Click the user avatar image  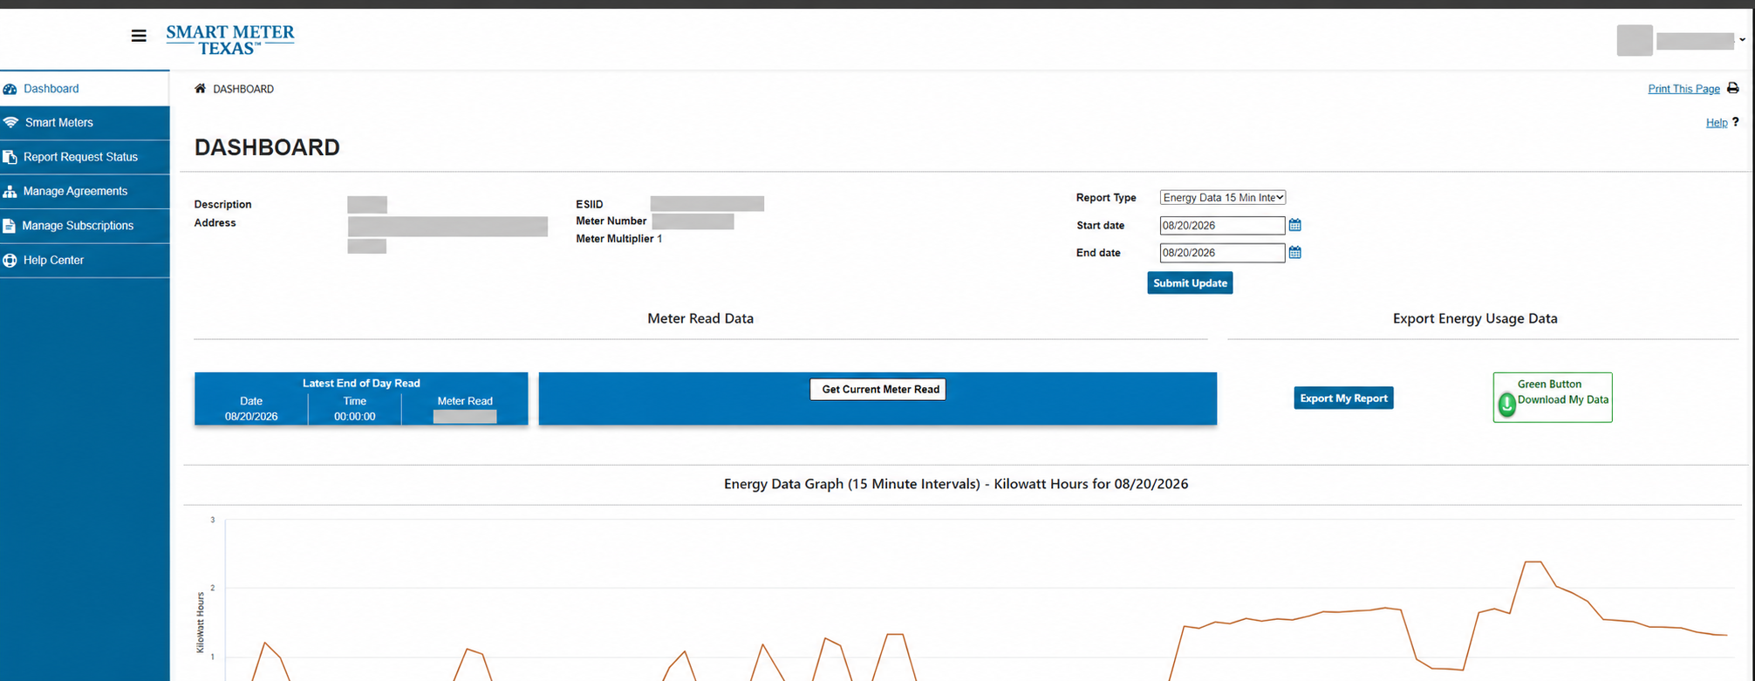(x=1635, y=40)
